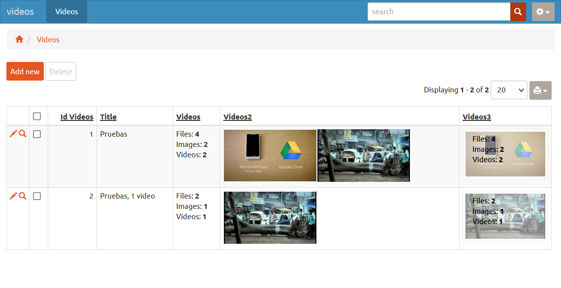The image size is (561, 288).
Task: Check the checkbox for row with Id 1
Action: [37, 134]
